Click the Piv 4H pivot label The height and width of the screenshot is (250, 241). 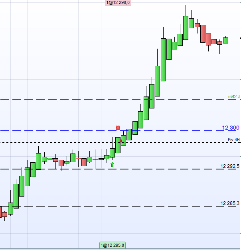tap(234, 140)
